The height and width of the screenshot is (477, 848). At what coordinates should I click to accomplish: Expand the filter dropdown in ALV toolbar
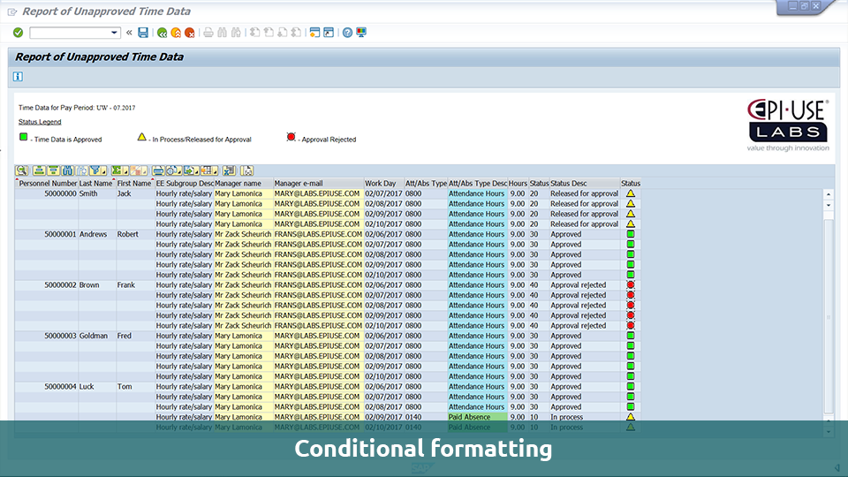click(104, 170)
